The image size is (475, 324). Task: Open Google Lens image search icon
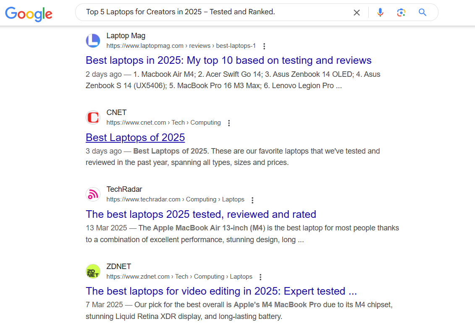401,13
